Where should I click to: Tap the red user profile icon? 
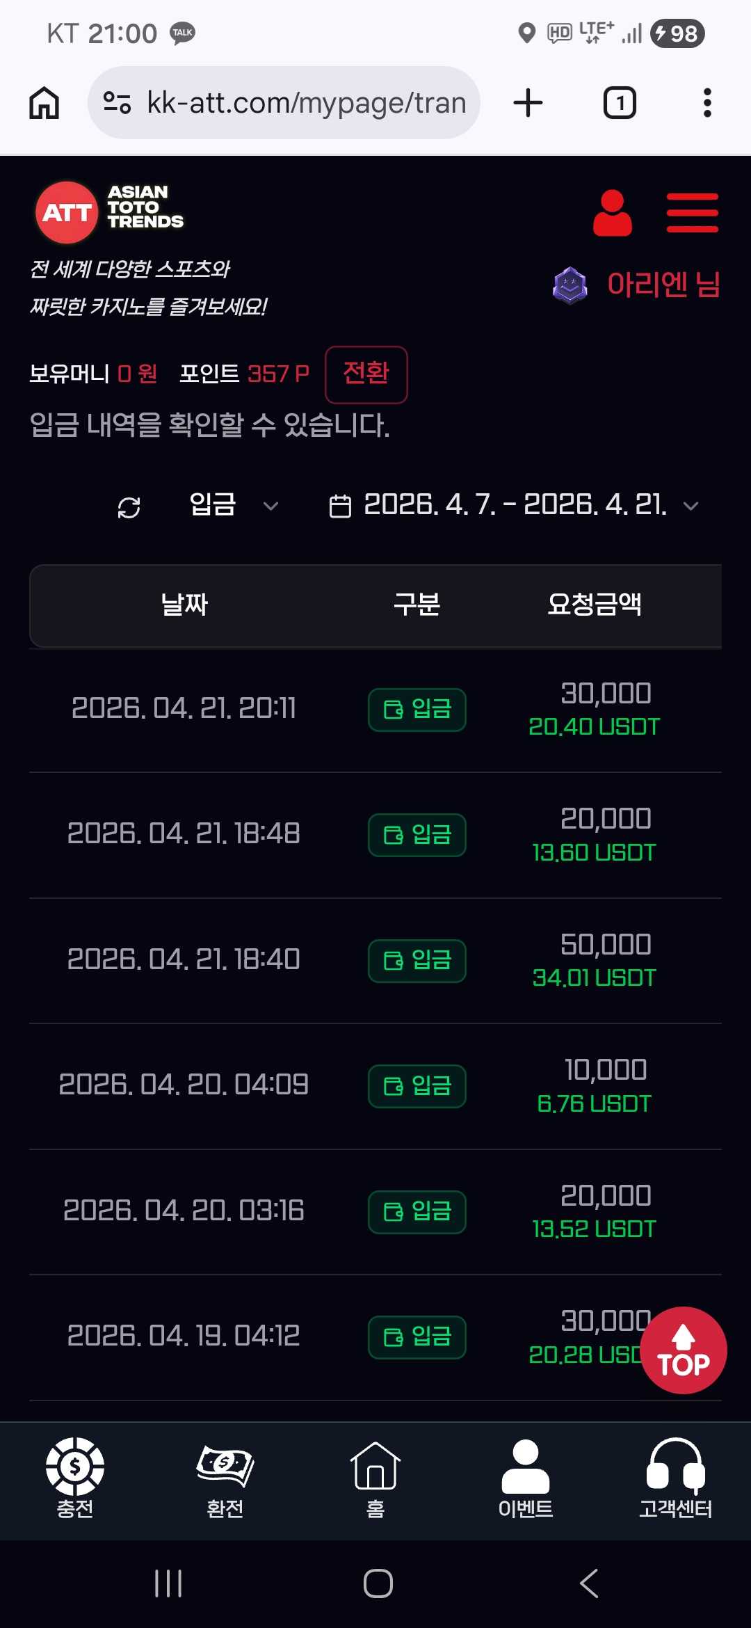[612, 213]
